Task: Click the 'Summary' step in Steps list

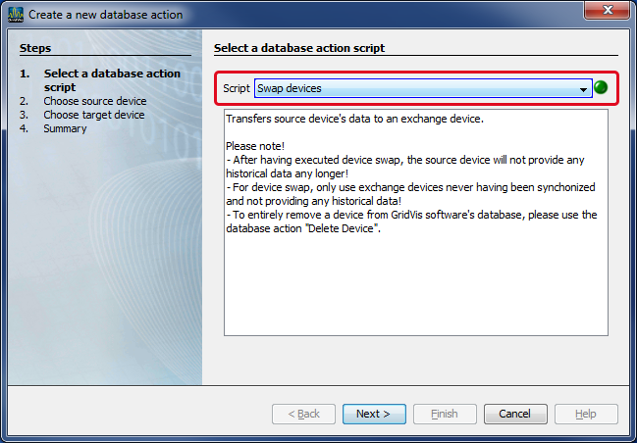Action: pos(65,128)
